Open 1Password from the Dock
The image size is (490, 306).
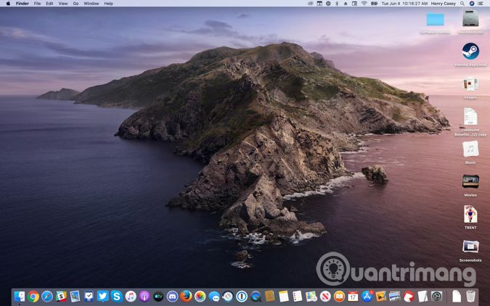[x=242, y=296]
